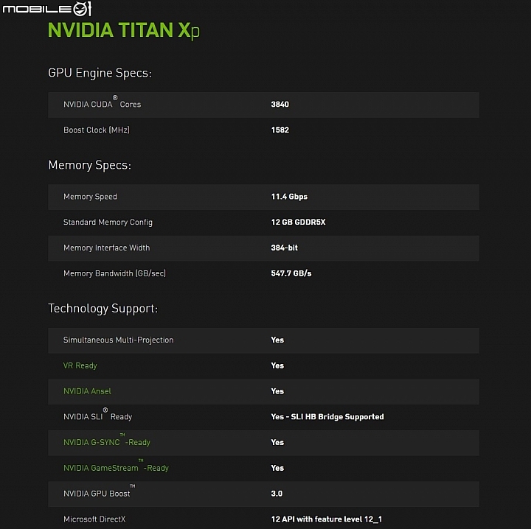Viewport: 531px width, 529px height.
Task: Select the Microsoft DirectX label
Action: (94, 519)
